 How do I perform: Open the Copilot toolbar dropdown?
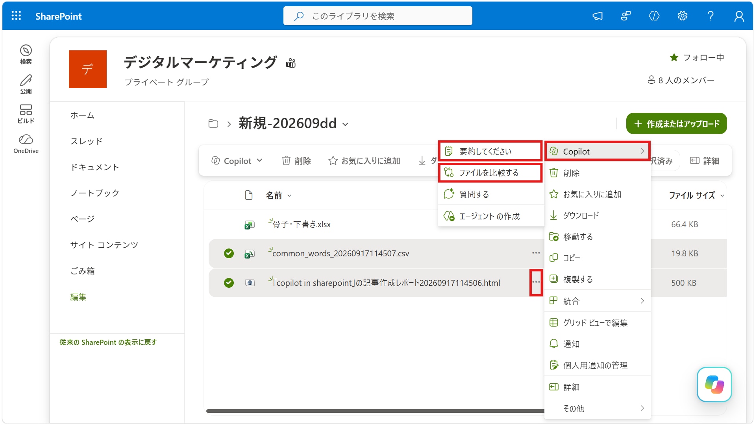click(237, 161)
